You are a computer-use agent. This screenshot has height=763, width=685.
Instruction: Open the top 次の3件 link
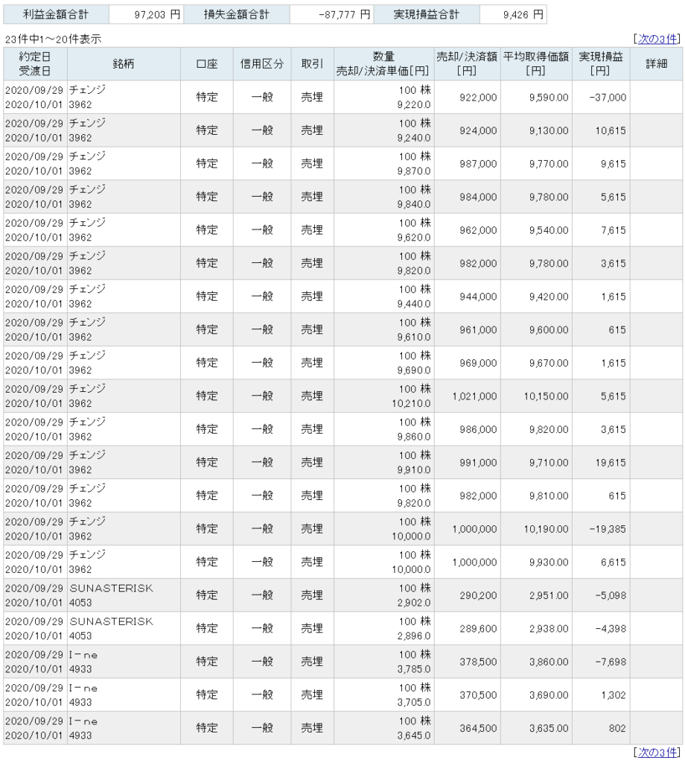657,39
